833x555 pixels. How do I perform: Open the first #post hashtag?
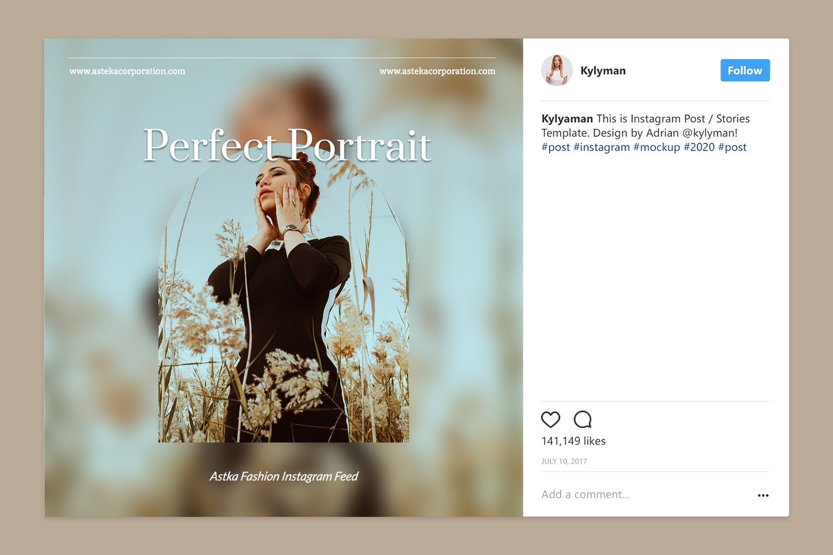point(556,147)
